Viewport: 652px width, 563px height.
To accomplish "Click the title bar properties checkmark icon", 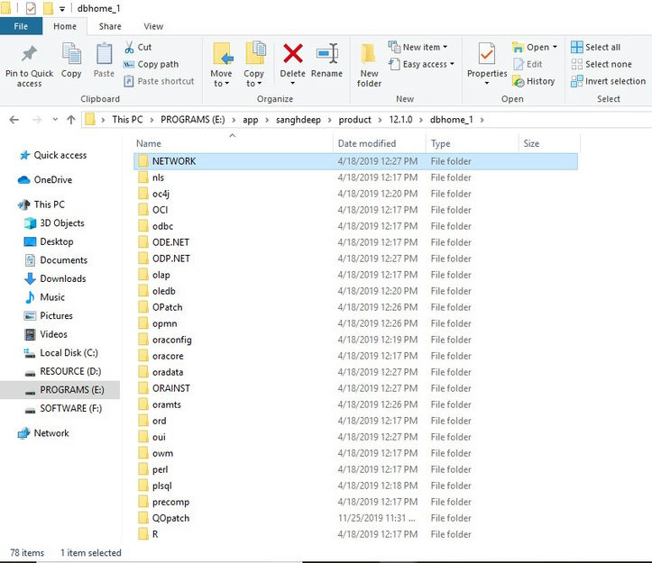I will click(31, 8).
